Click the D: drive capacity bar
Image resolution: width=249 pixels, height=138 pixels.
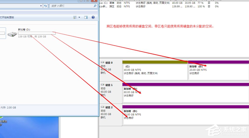click(37, 33)
